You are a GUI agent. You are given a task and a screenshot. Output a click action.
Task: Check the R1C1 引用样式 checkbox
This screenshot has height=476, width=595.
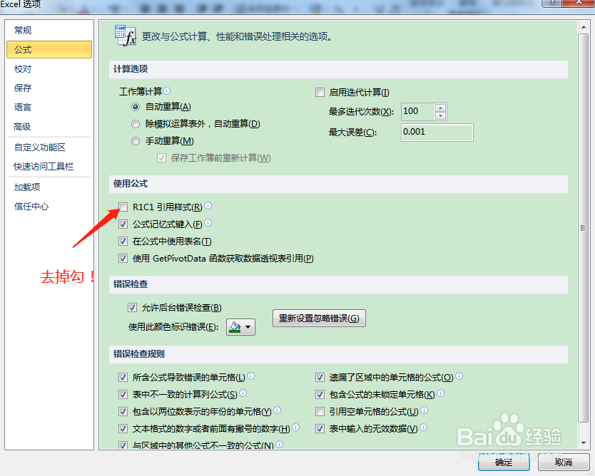tap(123, 207)
